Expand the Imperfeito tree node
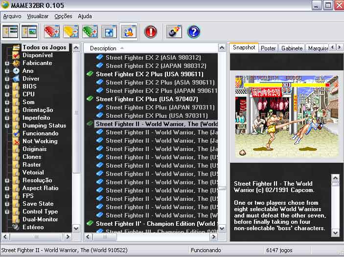This screenshot has width=344, height=257. point(7,118)
